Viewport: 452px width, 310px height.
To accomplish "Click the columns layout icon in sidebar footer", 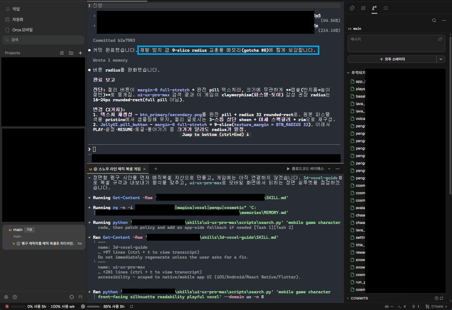I will (80, 297).
